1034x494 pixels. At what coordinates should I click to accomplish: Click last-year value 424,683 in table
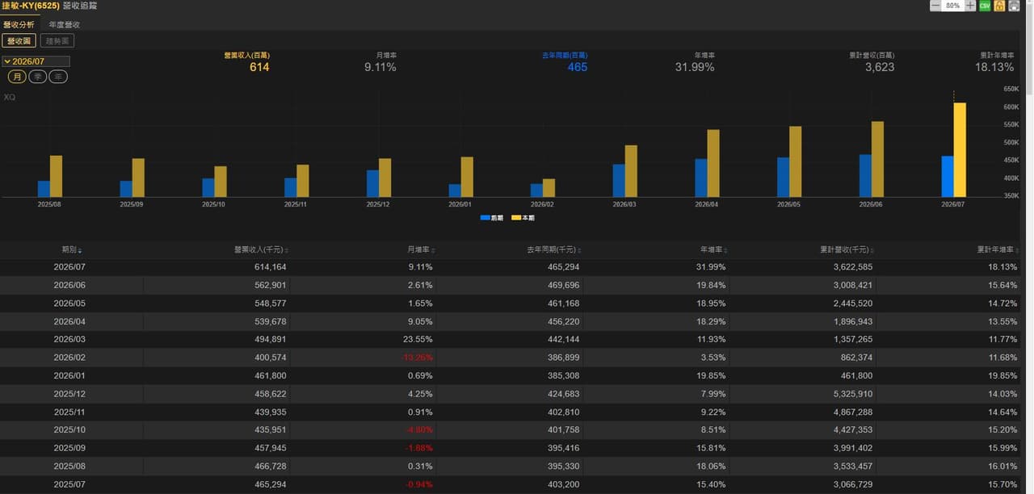563,394
